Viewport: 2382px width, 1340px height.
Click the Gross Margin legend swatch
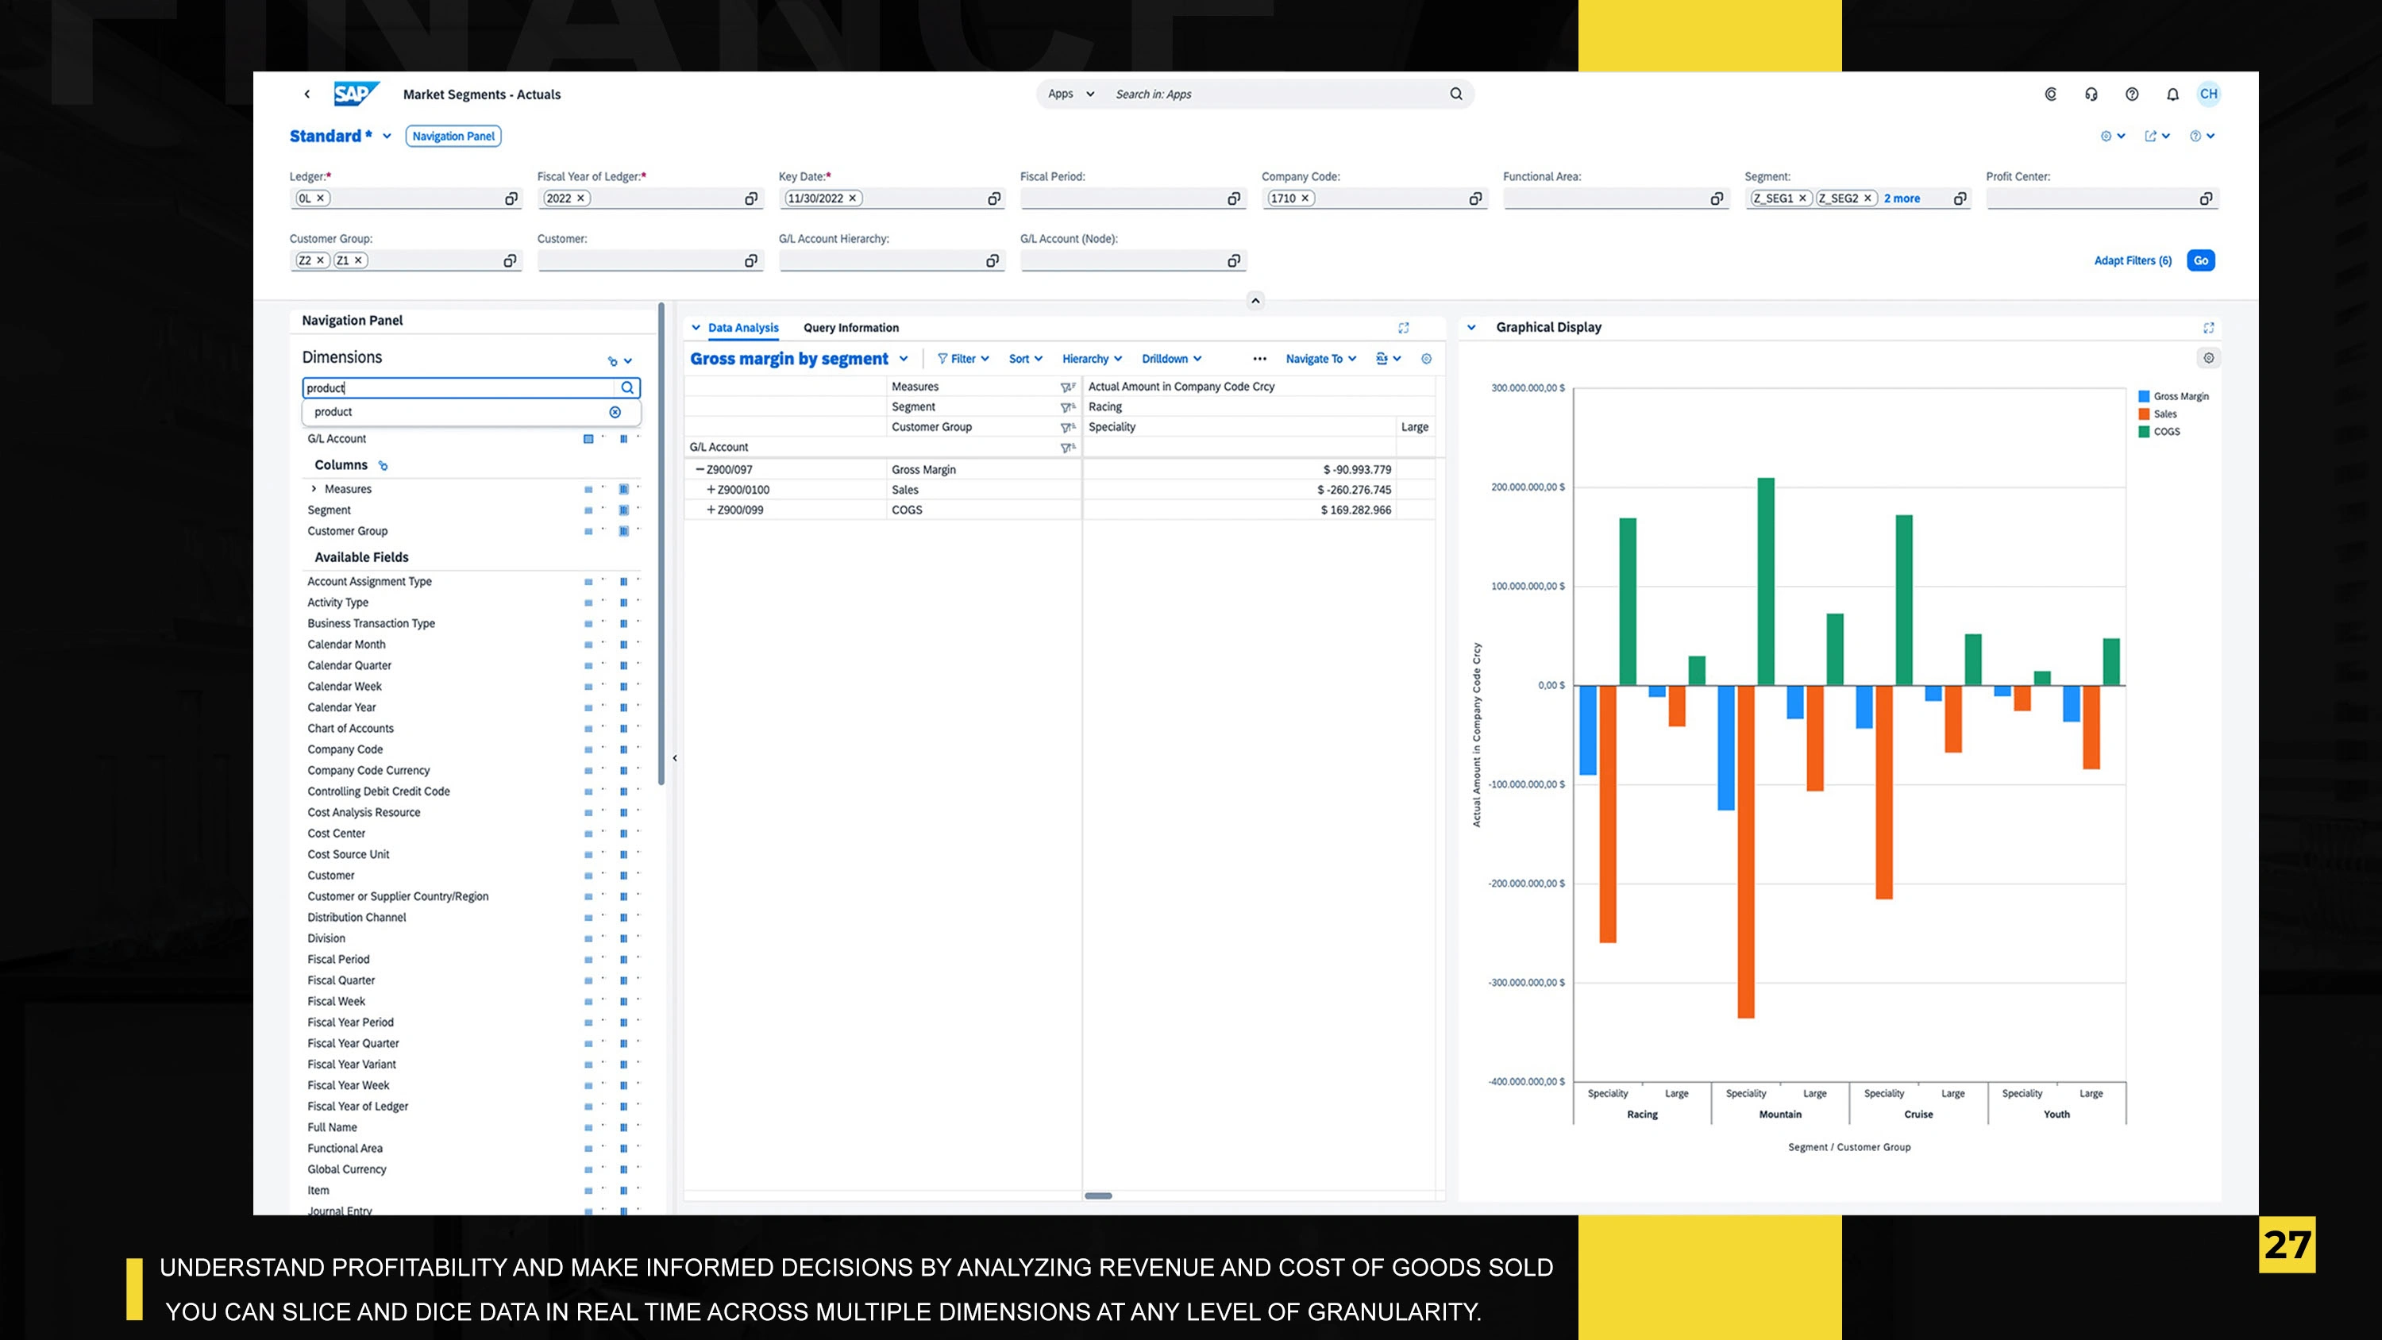(x=2144, y=397)
